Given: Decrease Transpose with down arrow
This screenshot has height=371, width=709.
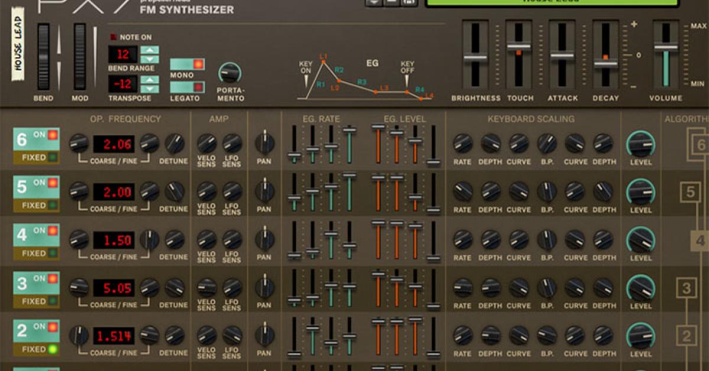Looking at the screenshot, I should coord(150,90).
